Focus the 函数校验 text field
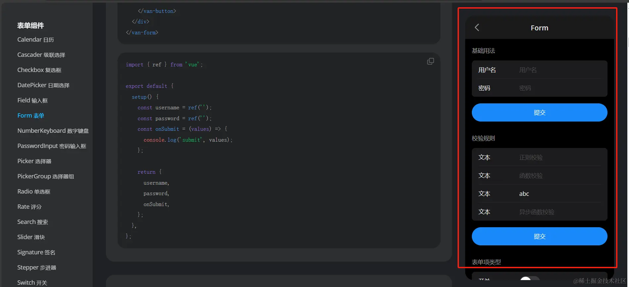Screen dimensions: 629x287 [560, 176]
